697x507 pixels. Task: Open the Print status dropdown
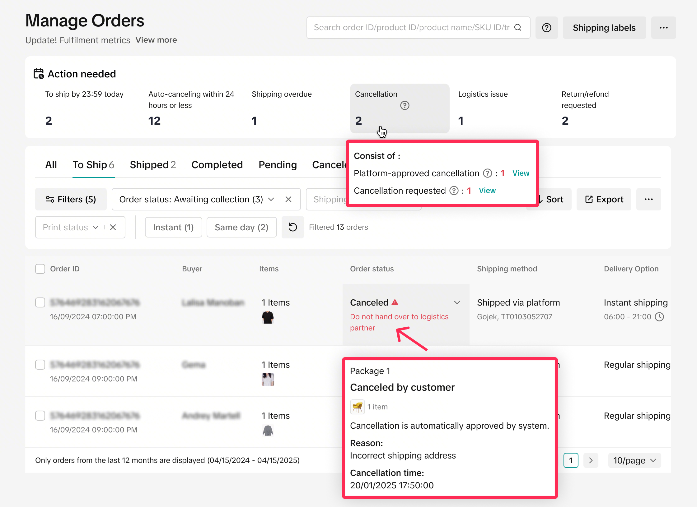(96, 227)
